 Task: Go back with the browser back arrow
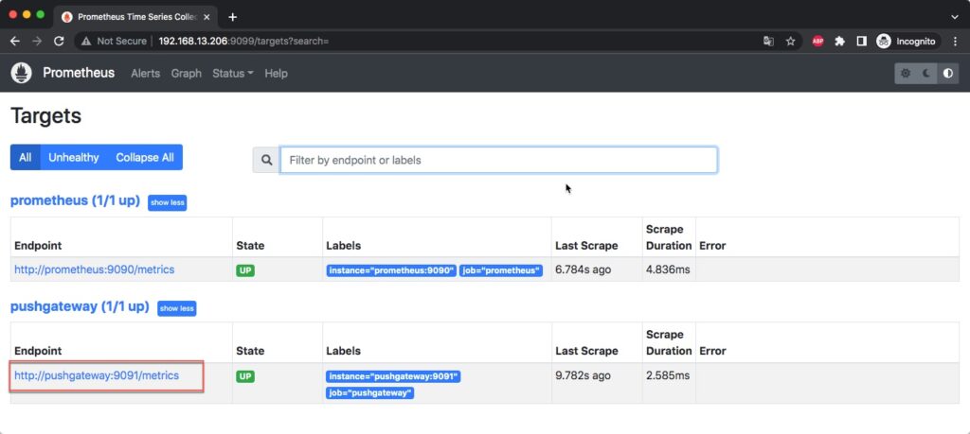coord(15,42)
